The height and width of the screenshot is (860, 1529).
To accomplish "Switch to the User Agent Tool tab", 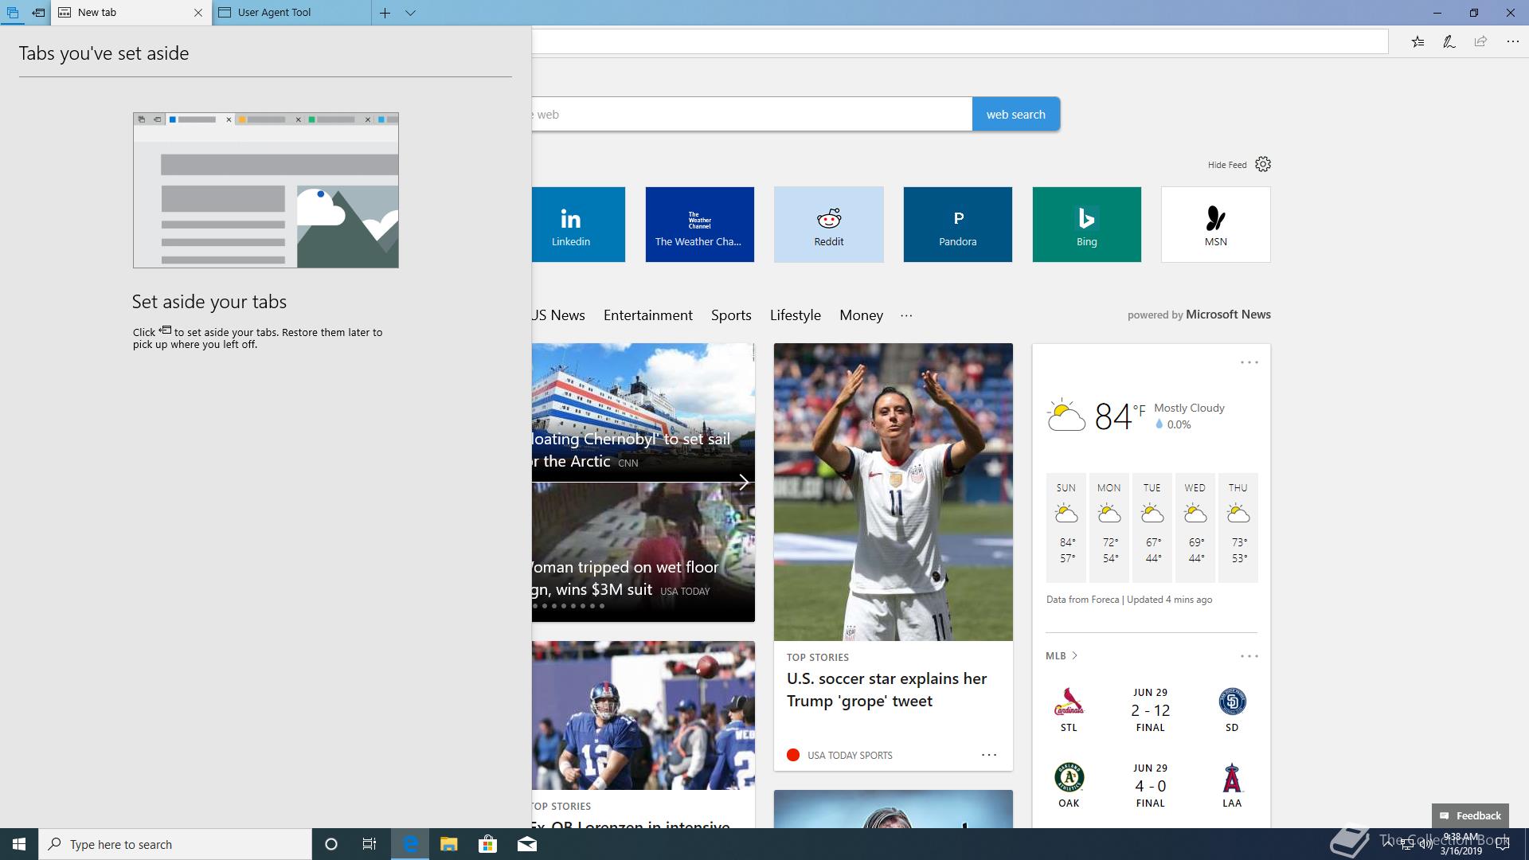I will [275, 13].
